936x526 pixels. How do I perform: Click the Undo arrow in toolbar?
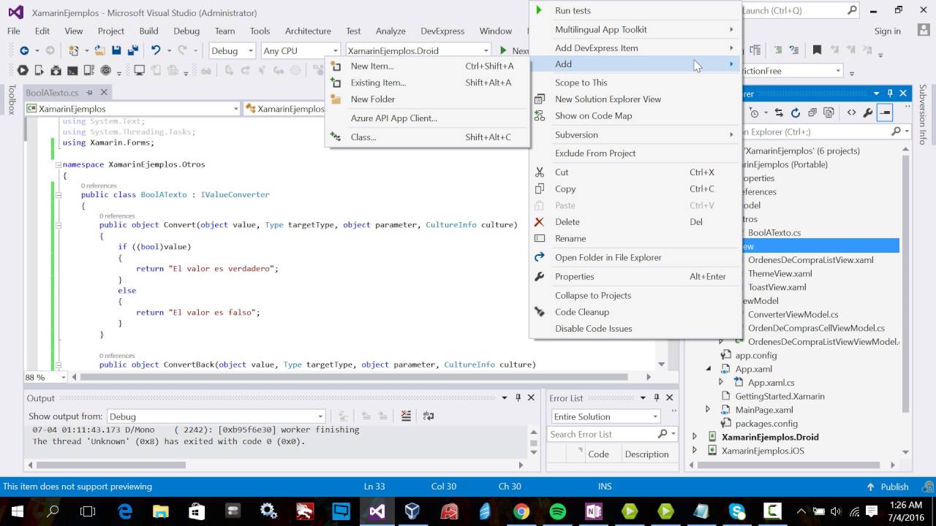pyautogui.click(x=155, y=50)
